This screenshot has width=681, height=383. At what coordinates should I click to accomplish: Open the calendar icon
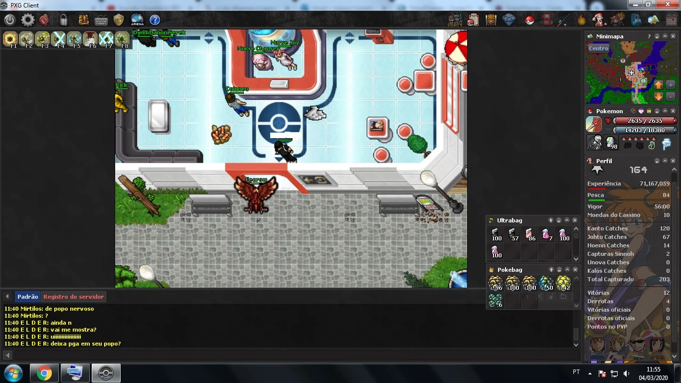coord(671,20)
